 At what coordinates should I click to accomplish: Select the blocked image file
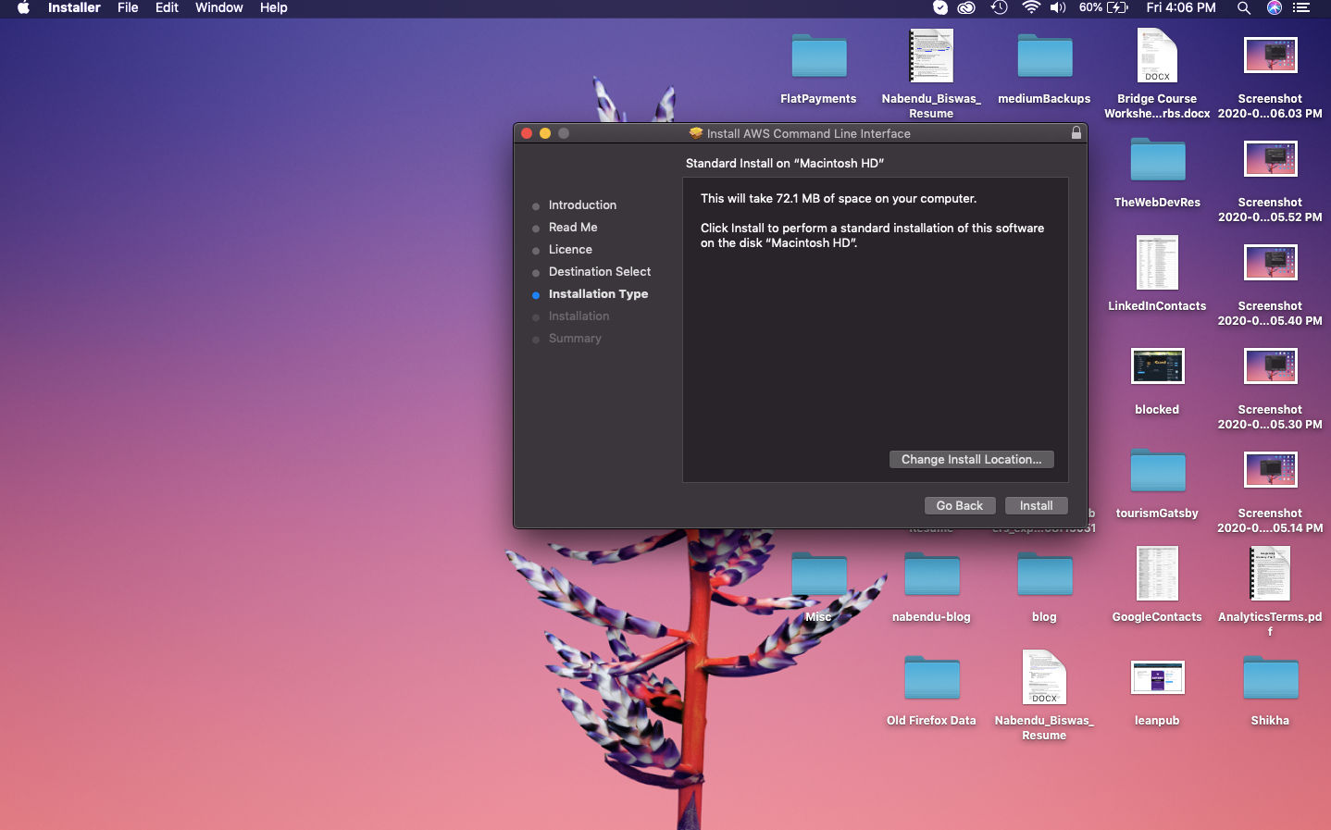coord(1158,366)
